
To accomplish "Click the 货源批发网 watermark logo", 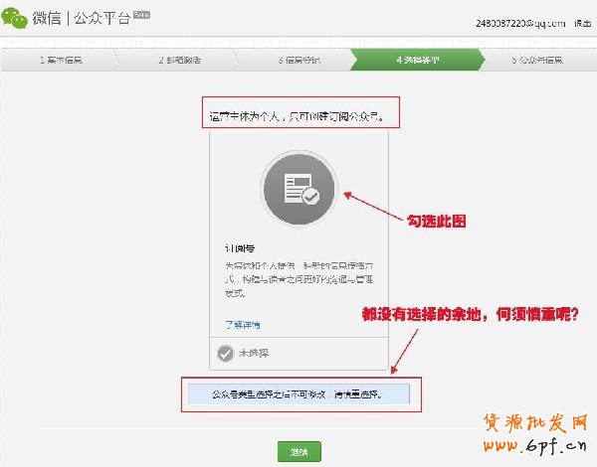I will (535, 423).
